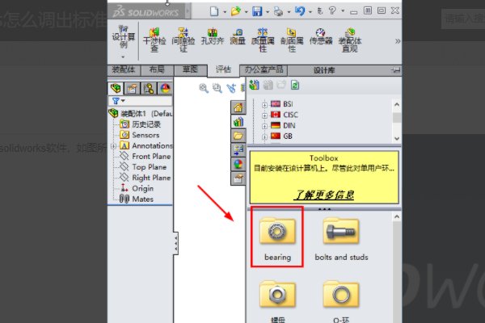Open Custom Properties task pane icon
The height and width of the screenshot is (323, 485).
click(238, 178)
